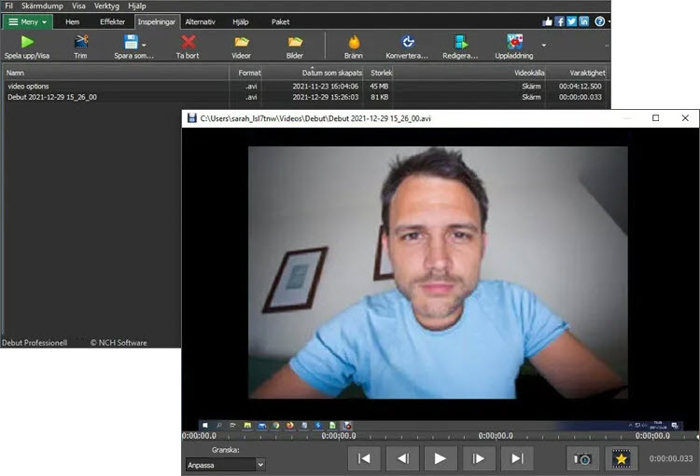This screenshot has width=700, height=476.
Task: Sort by the Storlek column header
Action: [x=379, y=73]
